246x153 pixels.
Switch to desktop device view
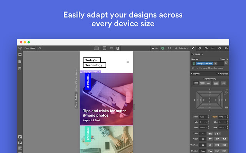click(96, 49)
